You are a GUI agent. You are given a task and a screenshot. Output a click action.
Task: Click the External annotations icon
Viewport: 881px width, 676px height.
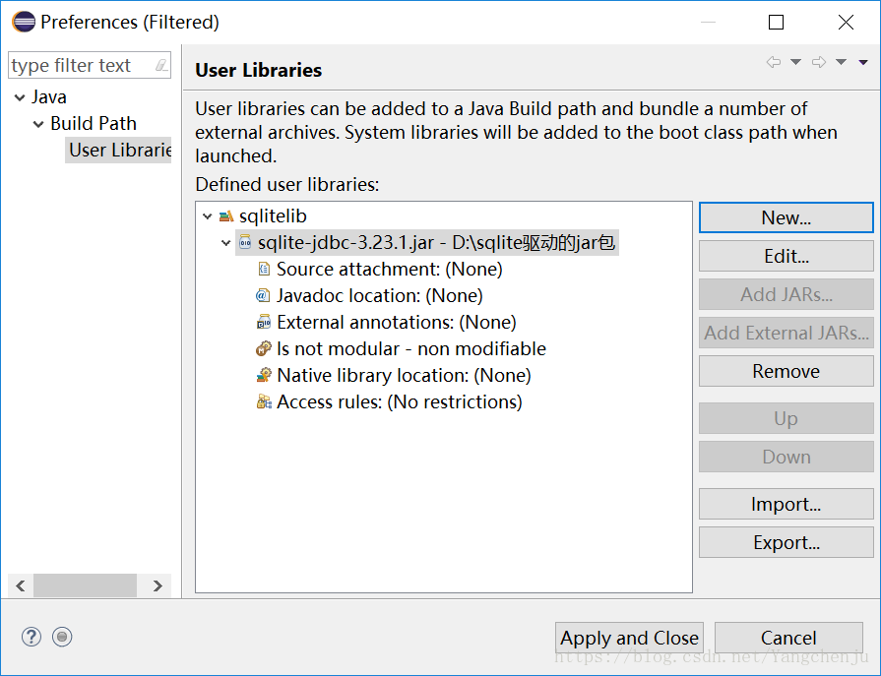coord(263,322)
